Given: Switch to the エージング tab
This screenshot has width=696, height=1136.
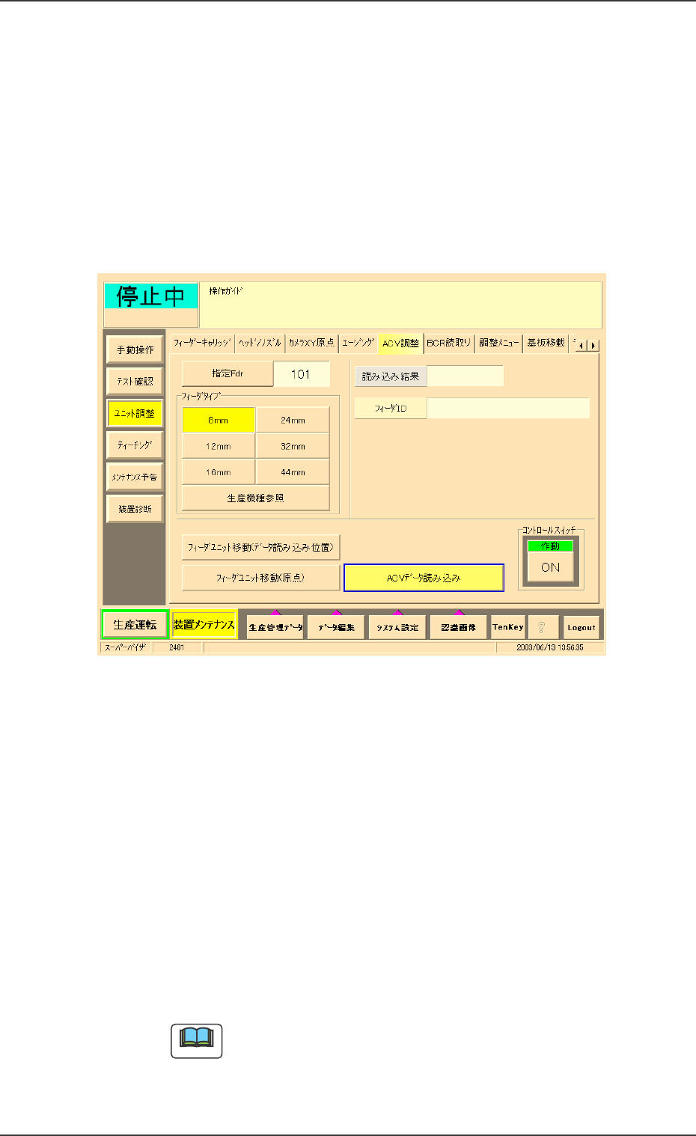Looking at the screenshot, I should (358, 343).
